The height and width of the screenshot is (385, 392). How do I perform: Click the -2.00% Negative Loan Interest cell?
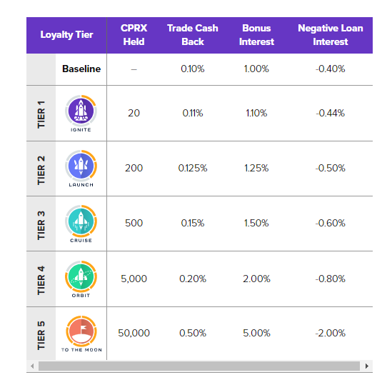tap(331, 333)
